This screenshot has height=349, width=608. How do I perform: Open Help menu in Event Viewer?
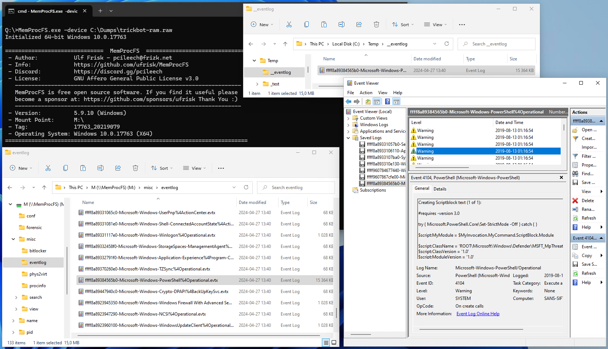[x=398, y=93]
